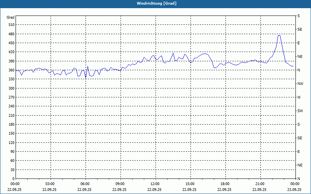Click the 03:00 time label
The width and height of the screenshot is (311, 194).
tap(50, 184)
